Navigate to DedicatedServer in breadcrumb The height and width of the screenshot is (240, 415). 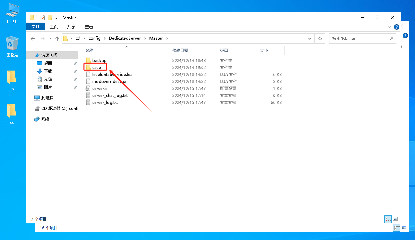click(x=125, y=38)
